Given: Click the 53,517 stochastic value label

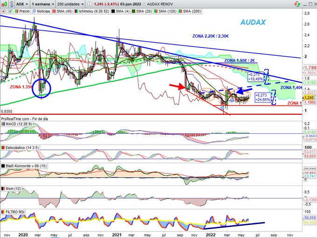Looking at the screenshot, I should pyautogui.click(x=310, y=152).
